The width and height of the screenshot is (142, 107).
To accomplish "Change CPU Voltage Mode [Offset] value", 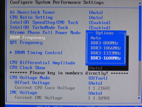I will (x=98, y=78).
